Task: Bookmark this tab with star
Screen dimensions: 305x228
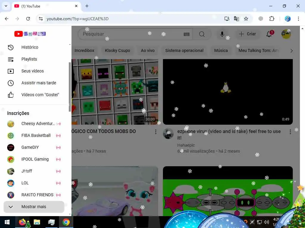Action: point(246,19)
